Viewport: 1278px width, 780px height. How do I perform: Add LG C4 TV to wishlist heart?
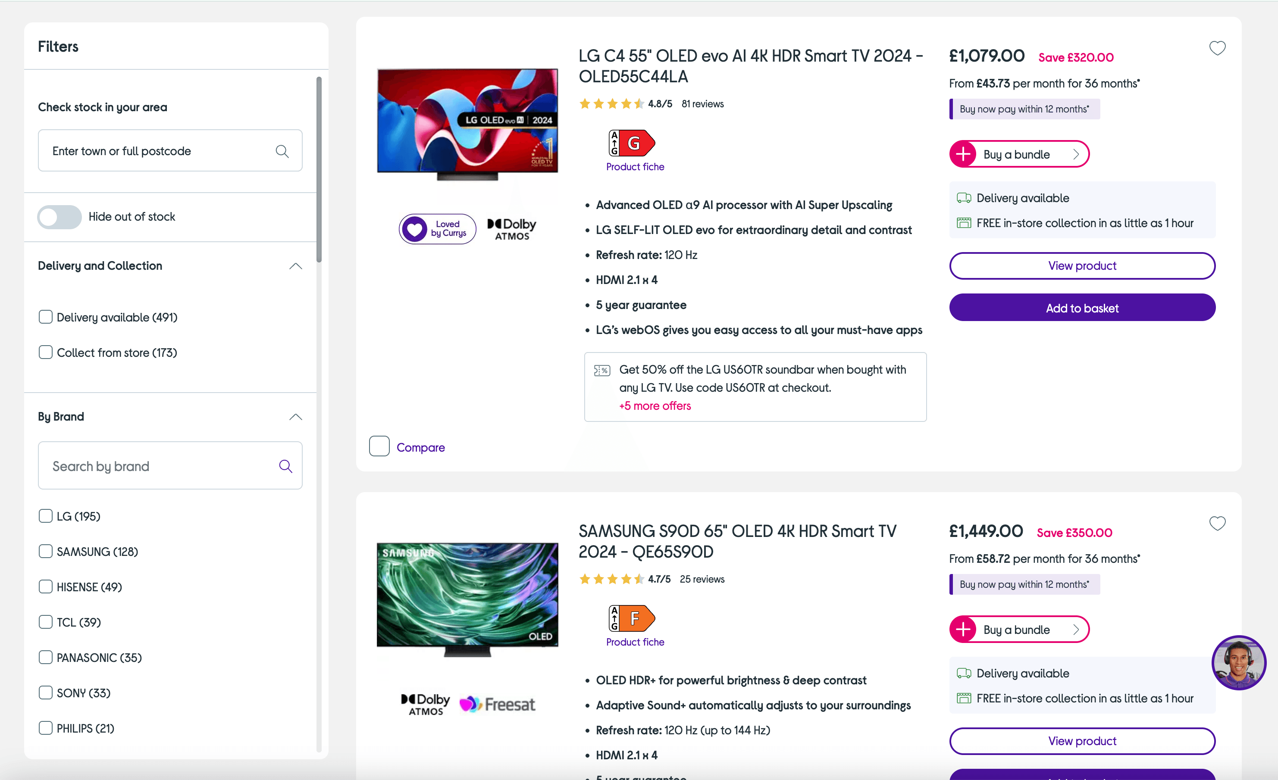(1217, 48)
